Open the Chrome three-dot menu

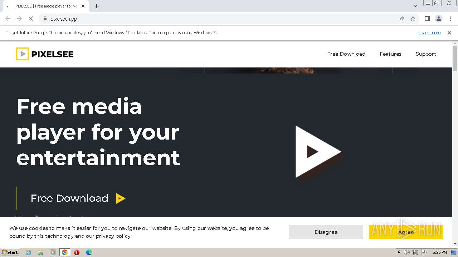tap(450, 19)
